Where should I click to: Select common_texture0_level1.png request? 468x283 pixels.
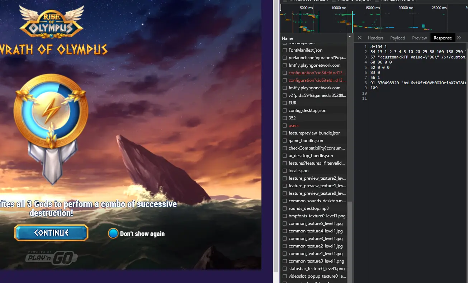click(314, 261)
